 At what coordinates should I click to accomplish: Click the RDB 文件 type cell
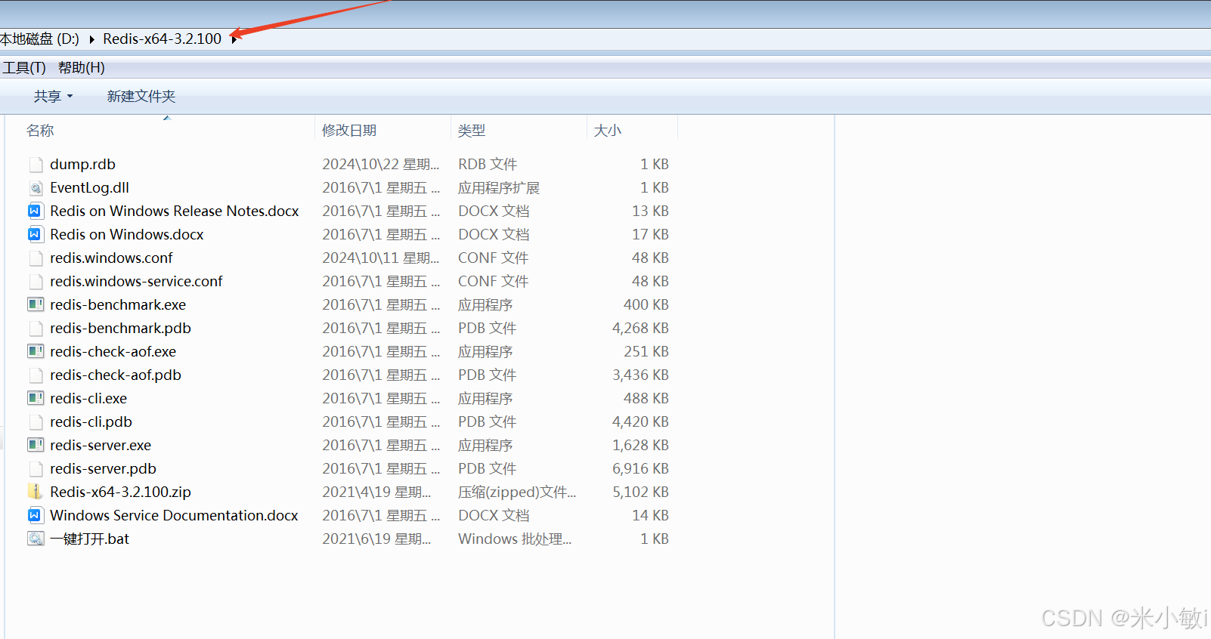pyautogui.click(x=488, y=165)
